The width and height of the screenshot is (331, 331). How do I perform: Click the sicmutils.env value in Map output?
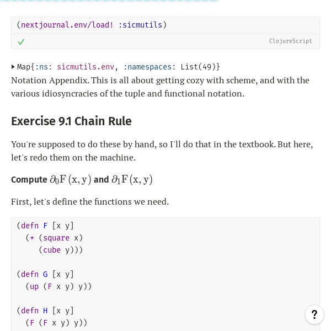[x=86, y=67]
